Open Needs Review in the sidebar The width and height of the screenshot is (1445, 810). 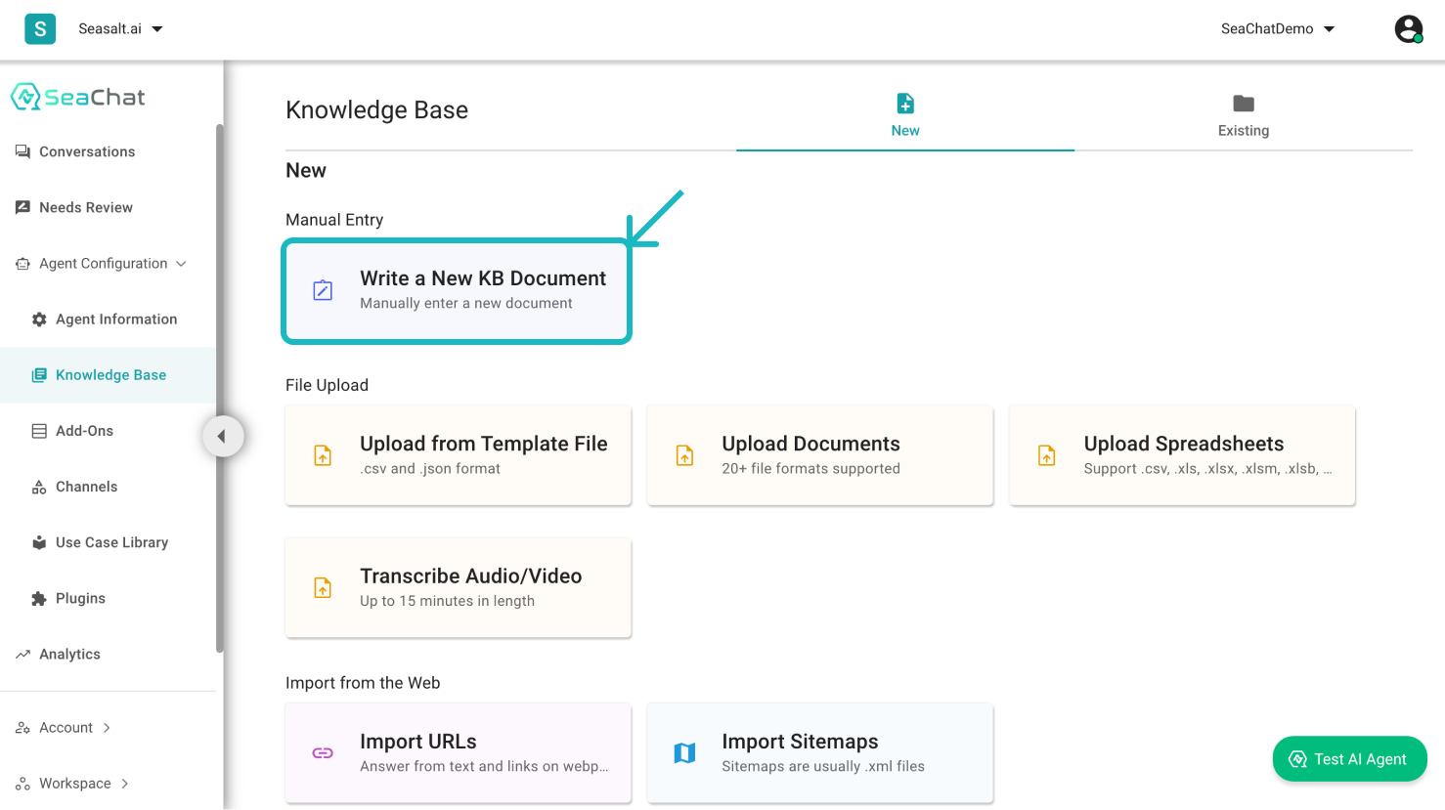coord(86,207)
